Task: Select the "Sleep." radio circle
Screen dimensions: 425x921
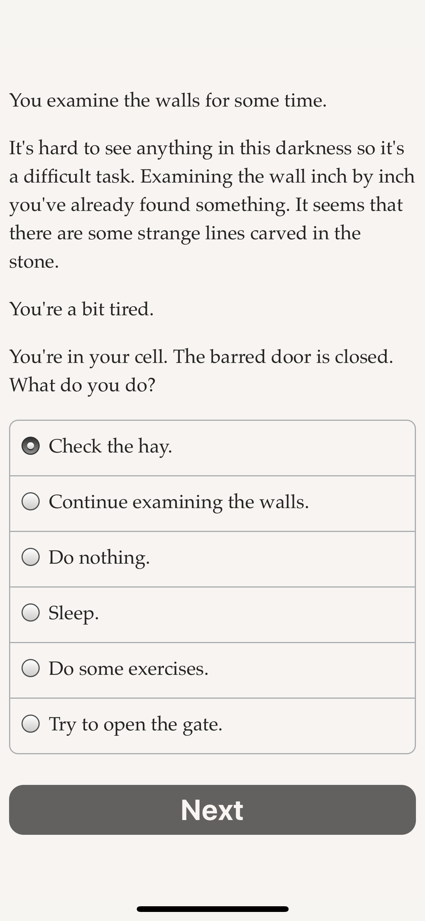Action: click(31, 612)
